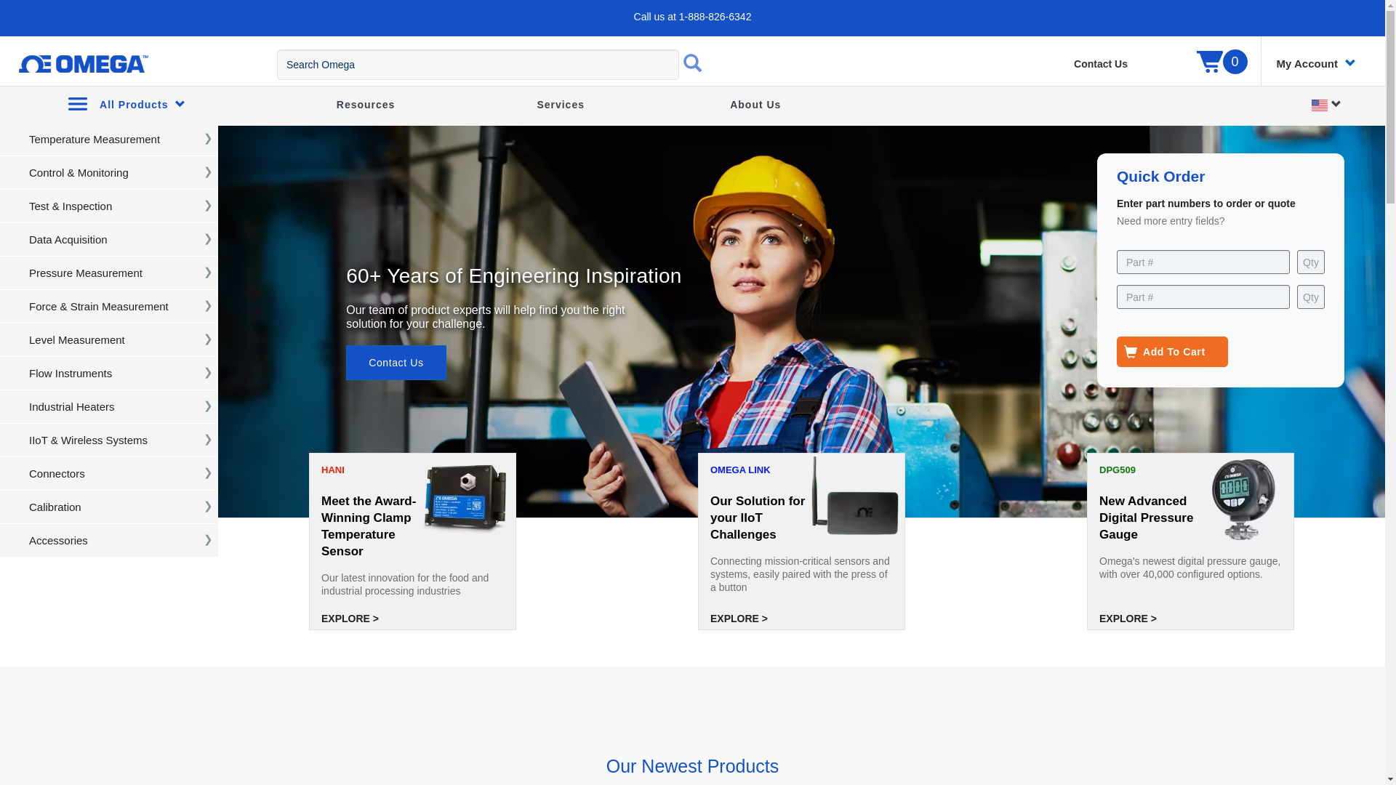Image resolution: width=1396 pixels, height=785 pixels.
Task: Expand Calibration chevron arrow
Action: tap(208, 507)
